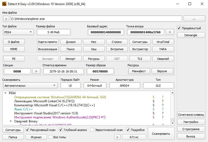Image resolution: width=208 pixels, height=142 pixels.
Task: Enable Эвристический скан checkbox
Action: tap(92, 130)
